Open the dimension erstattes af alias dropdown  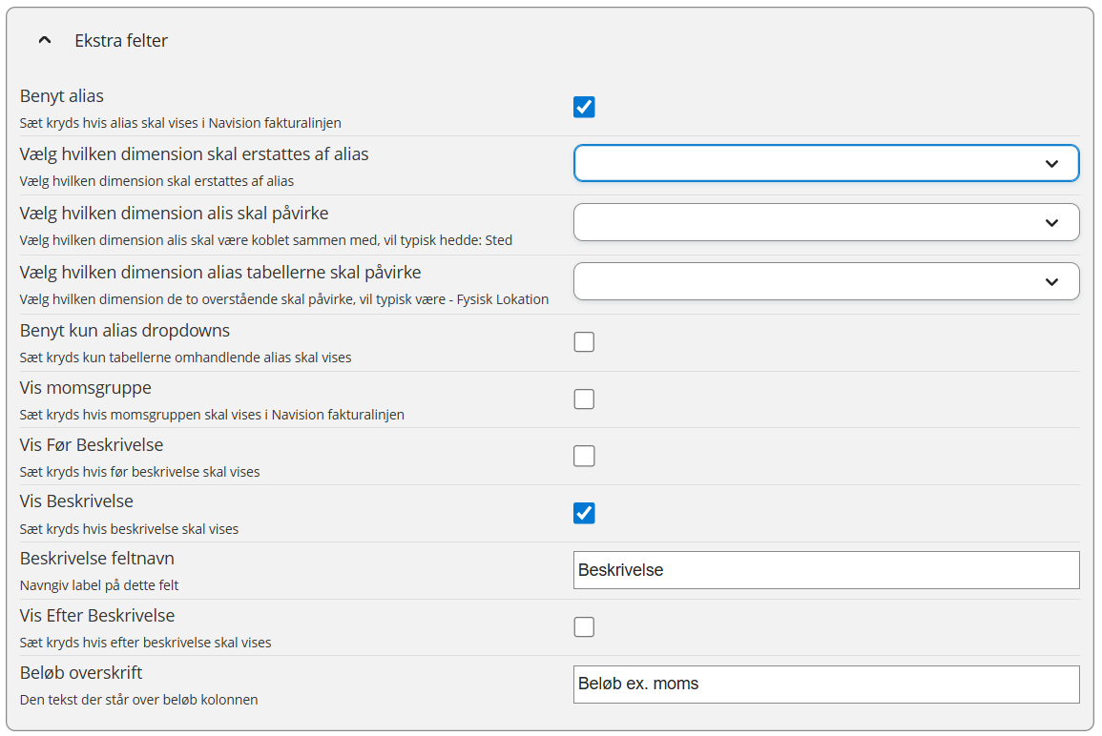pos(825,163)
